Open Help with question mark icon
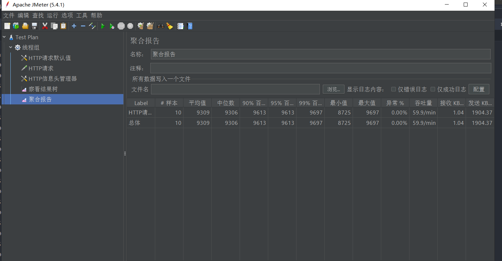This screenshot has height=261, width=502. click(190, 26)
